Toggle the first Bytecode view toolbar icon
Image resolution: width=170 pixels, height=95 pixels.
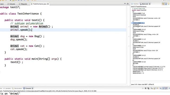[163, 4]
